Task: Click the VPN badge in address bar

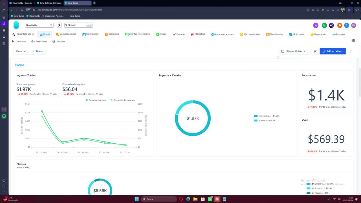Action: click(x=28, y=10)
